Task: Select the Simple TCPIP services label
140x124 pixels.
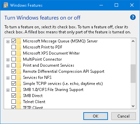Action: pyautogui.click(x=63, y=84)
